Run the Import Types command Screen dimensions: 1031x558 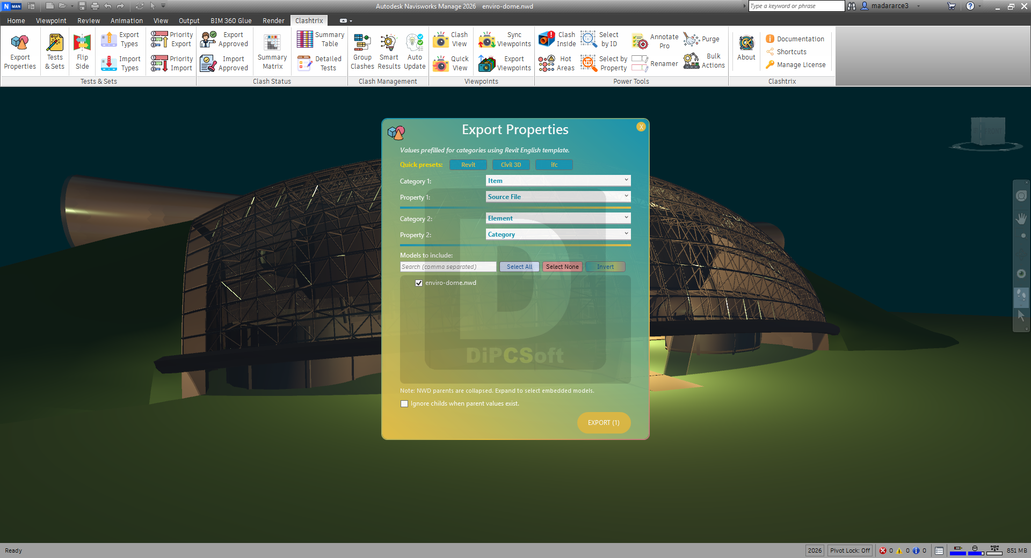(121, 64)
